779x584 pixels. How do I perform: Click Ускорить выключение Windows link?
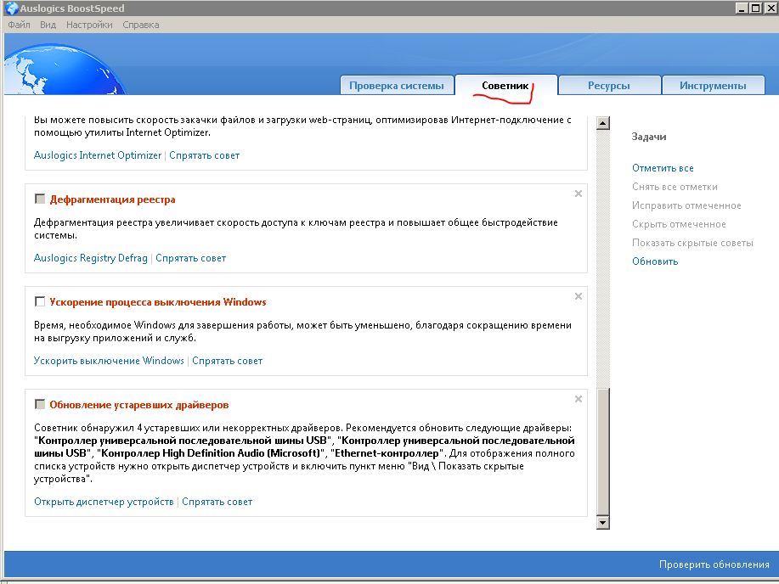point(109,361)
